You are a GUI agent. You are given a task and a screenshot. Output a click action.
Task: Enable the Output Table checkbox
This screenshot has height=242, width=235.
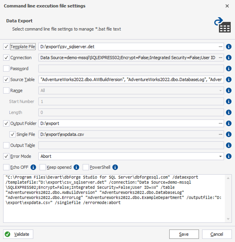(x=6, y=145)
